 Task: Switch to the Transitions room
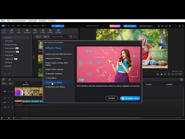27,31
